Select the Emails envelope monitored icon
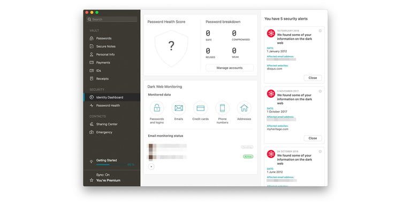The image size is (411, 205). (179, 108)
